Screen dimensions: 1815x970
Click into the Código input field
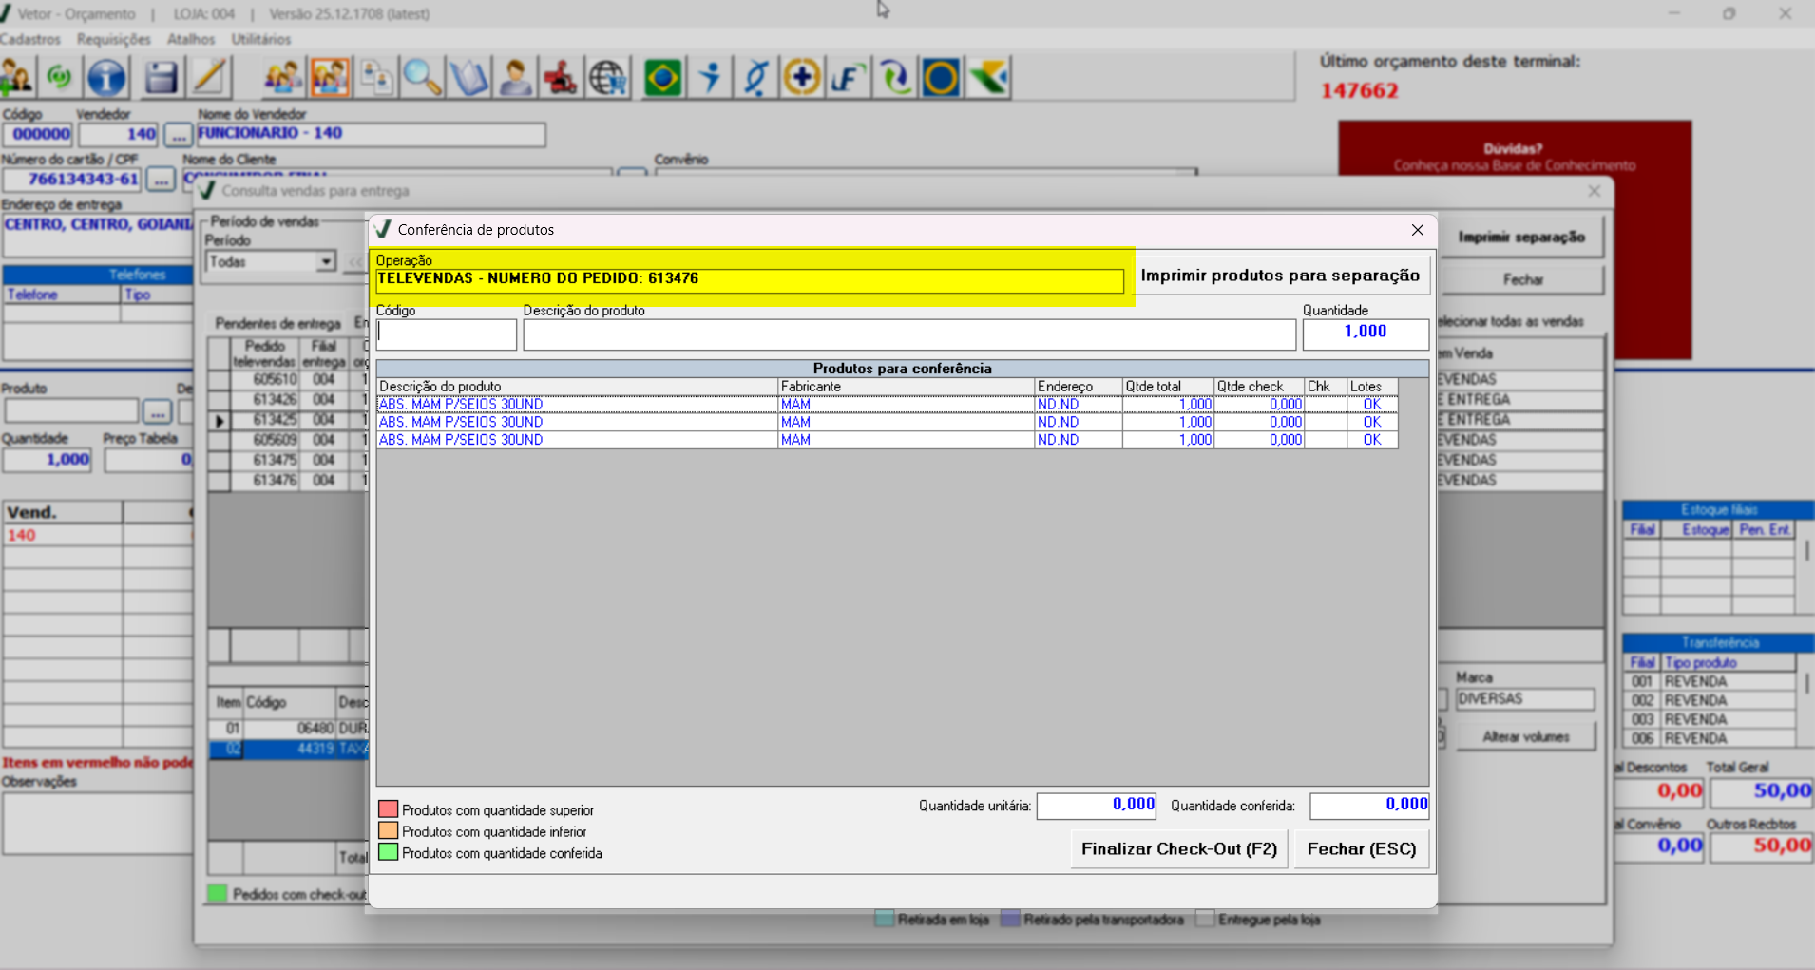point(447,334)
